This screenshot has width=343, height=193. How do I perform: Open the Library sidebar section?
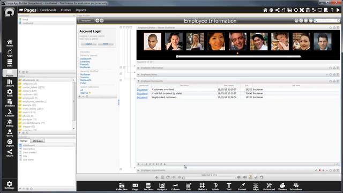click(x=10, y=83)
